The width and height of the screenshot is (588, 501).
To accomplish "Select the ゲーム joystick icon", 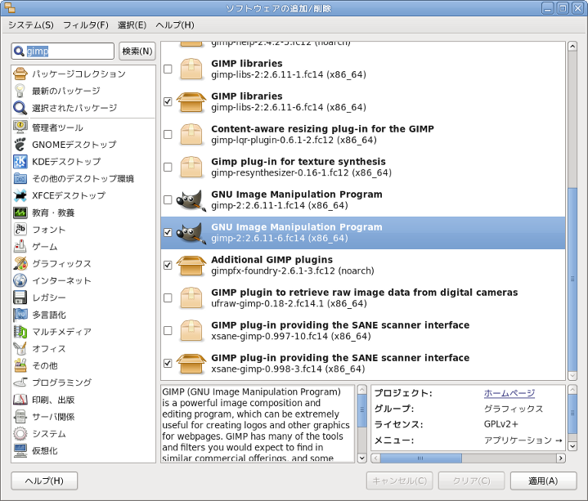I will click(20, 247).
